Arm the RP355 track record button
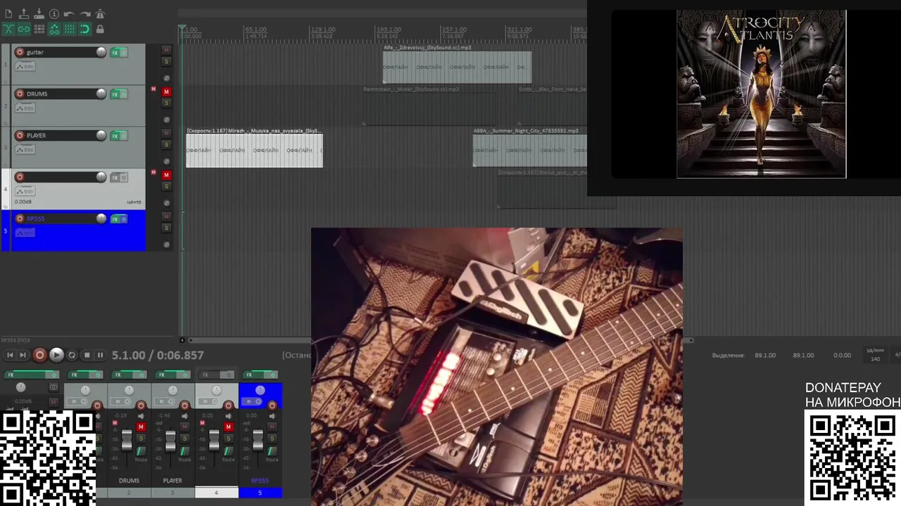The width and height of the screenshot is (901, 506). click(20, 219)
